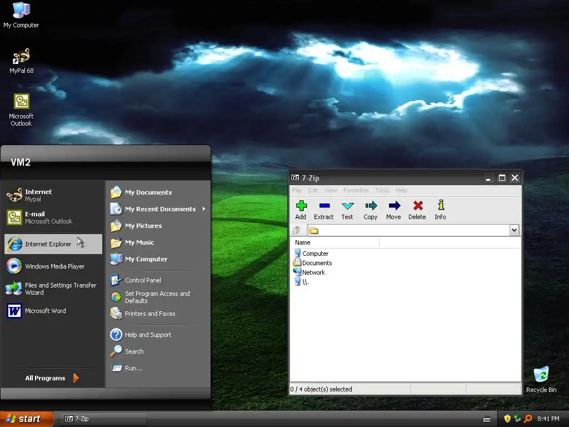
Task: Select the \\. item in 7-Zip list
Action: 301,282
